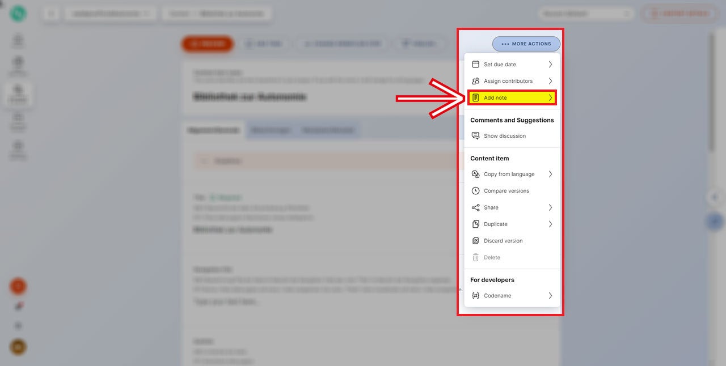Click the share nodes icon

tap(475, 207)
